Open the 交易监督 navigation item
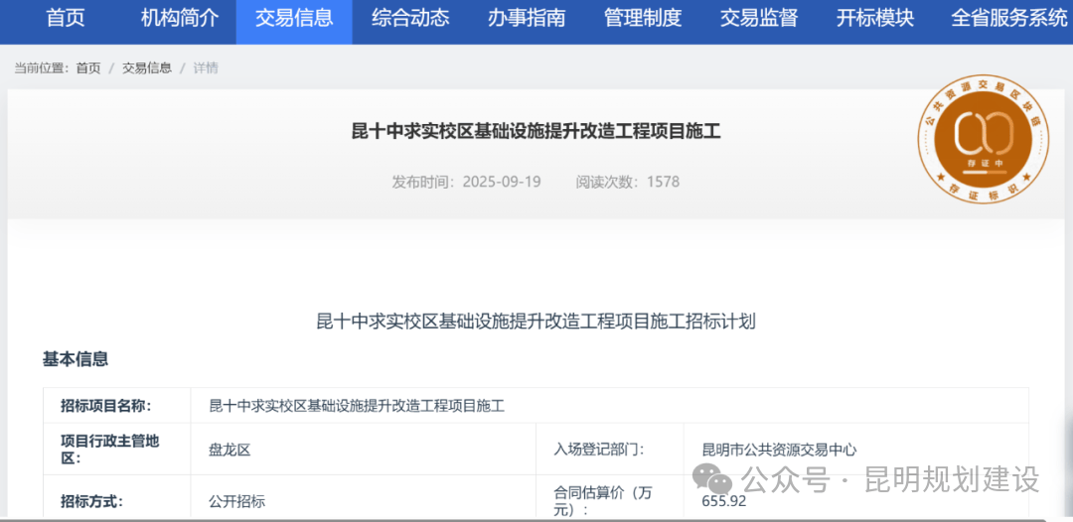Image resolution: width=1073 pixels, height=522 pixels. [x=759, y=19]
